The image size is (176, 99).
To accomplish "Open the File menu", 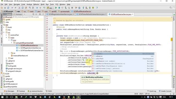I will 2,4.
